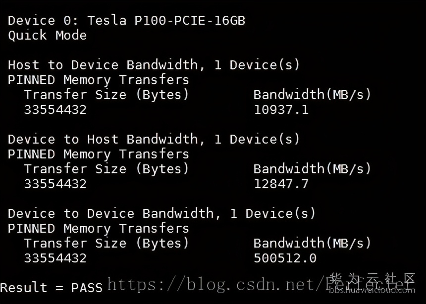Click the 33554432 value under Host to Device
Image resolution: width=426 pixels, height=304 pixels.
55,110
